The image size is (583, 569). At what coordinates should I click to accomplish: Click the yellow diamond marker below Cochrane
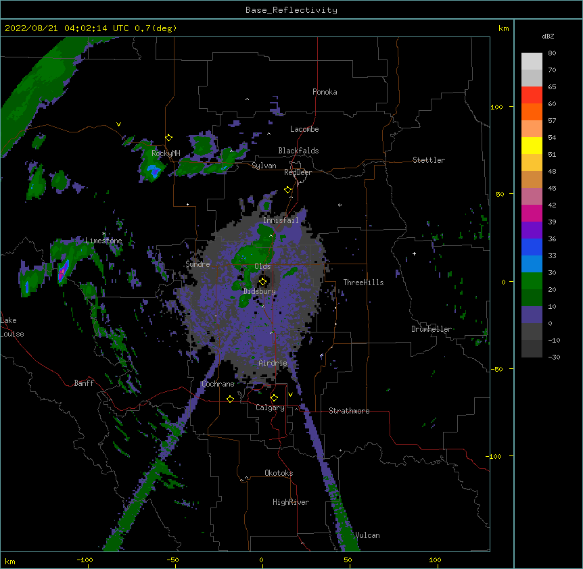click(x=230, y=399)
